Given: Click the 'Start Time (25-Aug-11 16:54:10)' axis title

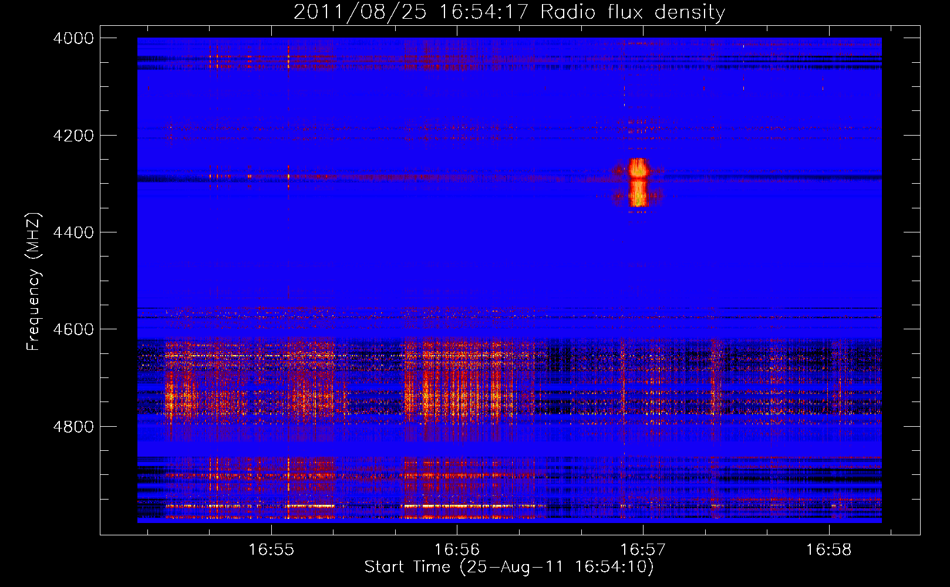Looking at the screenshot, I should pos(509,567).
